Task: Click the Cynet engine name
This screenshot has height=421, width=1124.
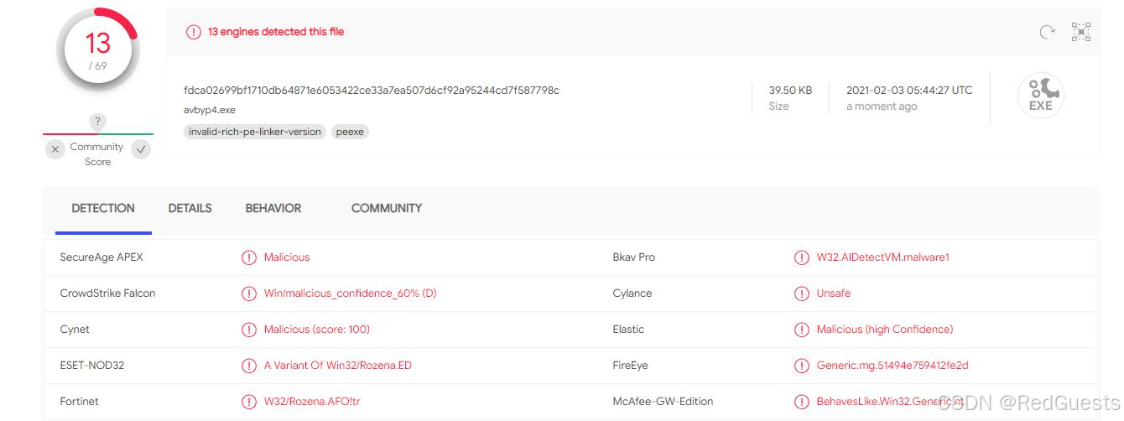Action: (x=75, y=330)
